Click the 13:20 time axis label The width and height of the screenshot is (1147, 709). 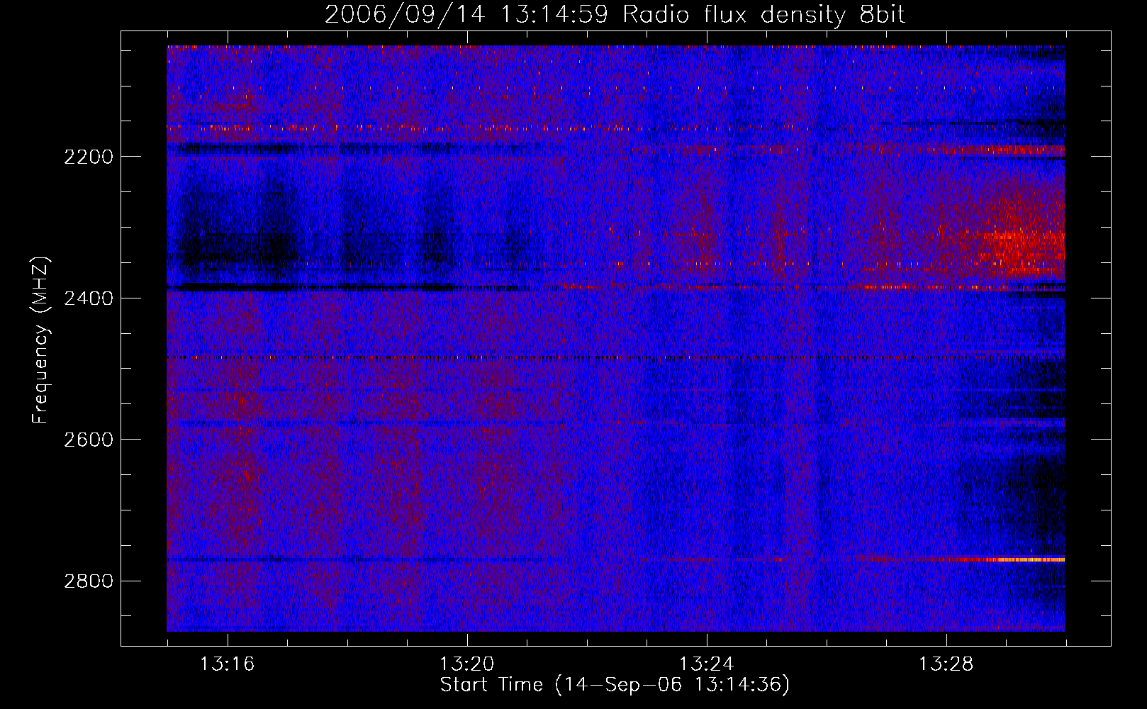click(466, 664)
